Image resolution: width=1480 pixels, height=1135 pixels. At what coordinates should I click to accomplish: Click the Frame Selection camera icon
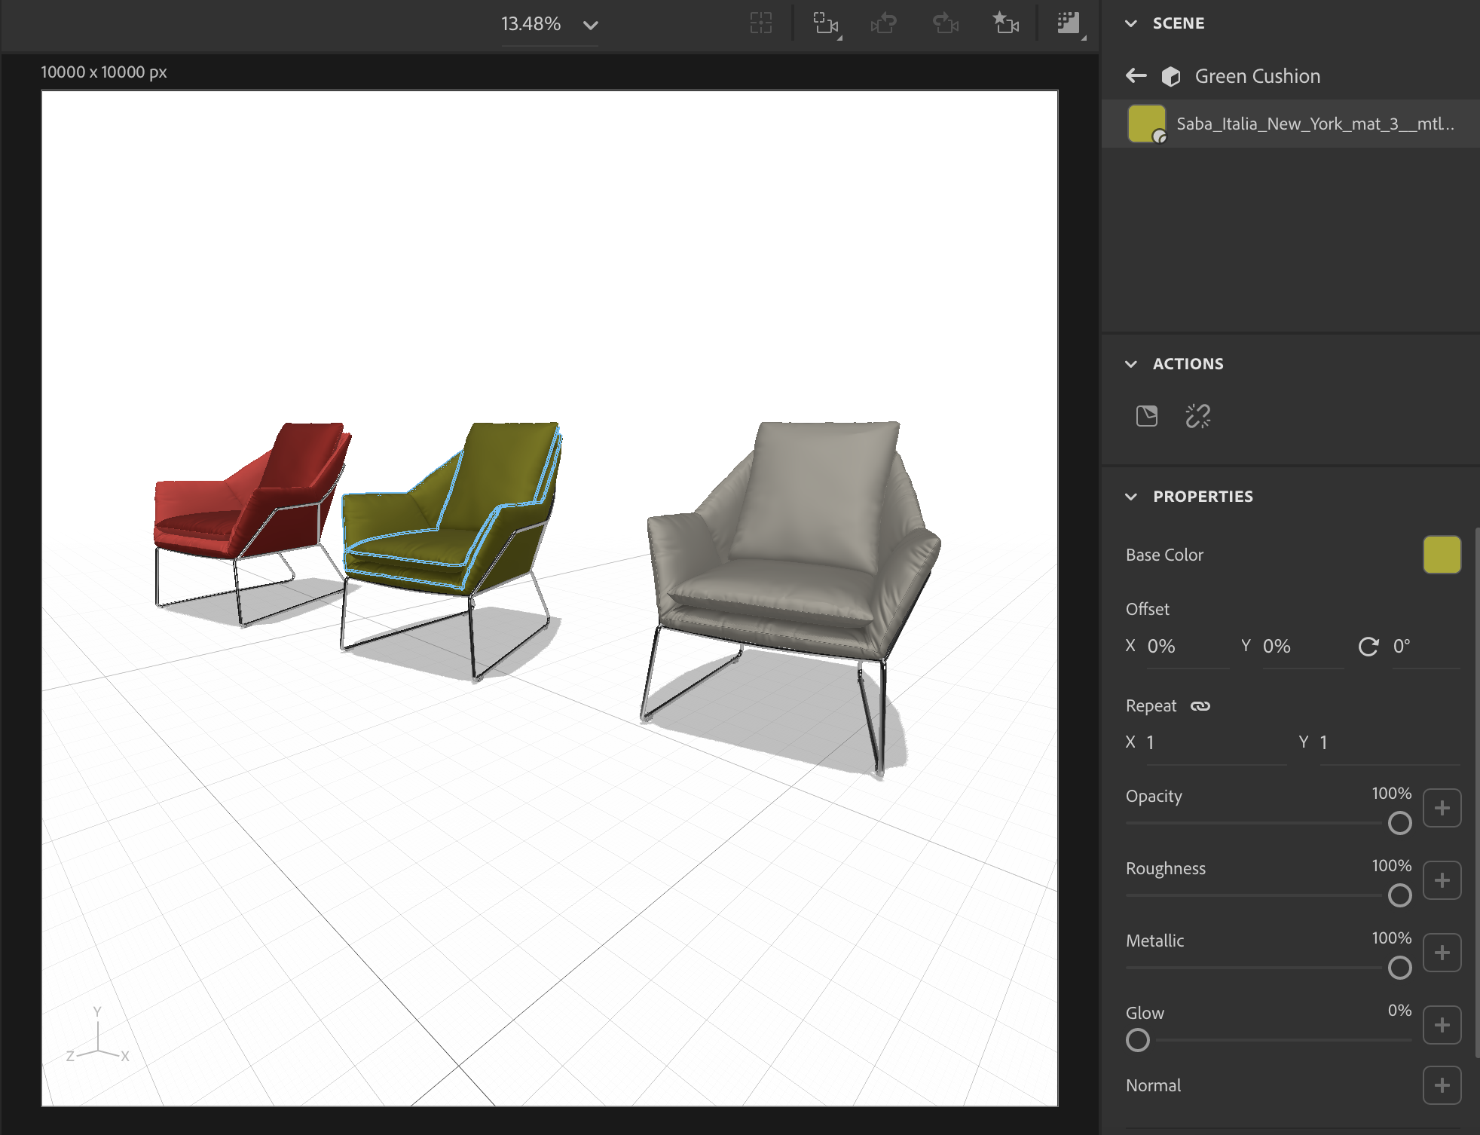pyautogui.click(x=825, y=23)
